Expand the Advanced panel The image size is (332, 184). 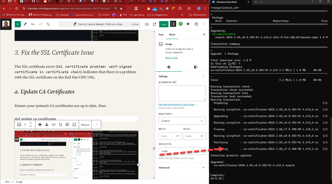pos(182,167)
